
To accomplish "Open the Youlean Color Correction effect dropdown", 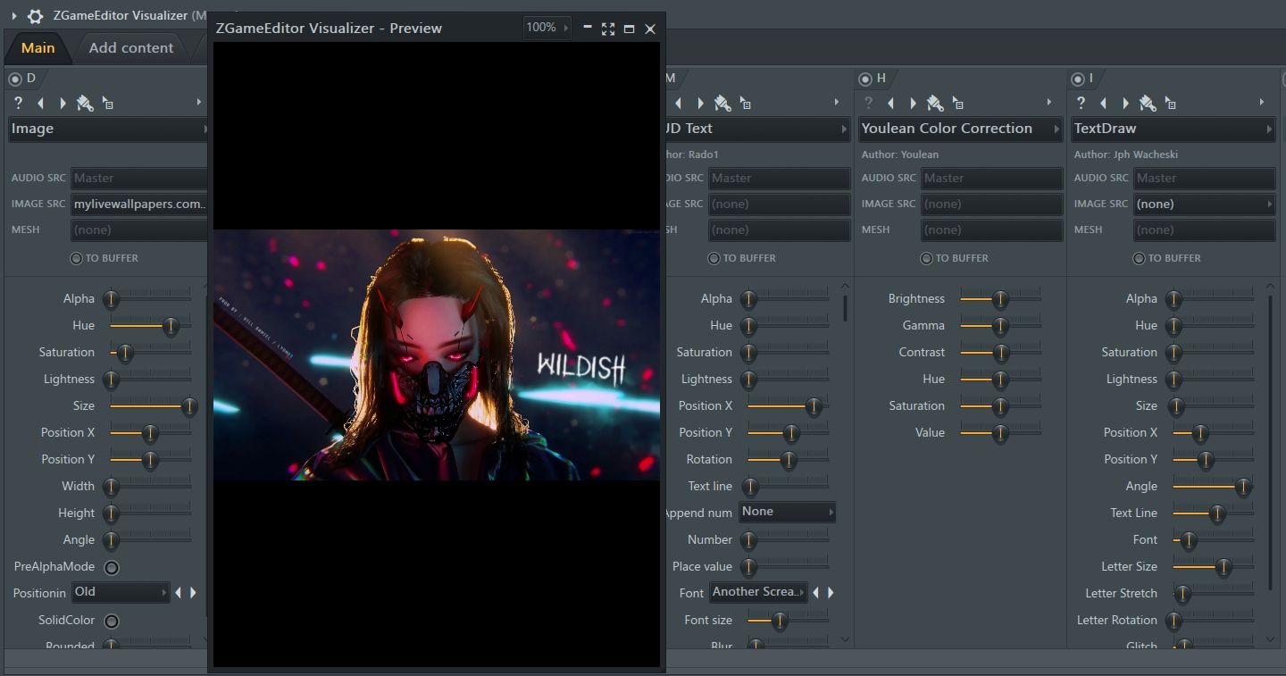I will (x=960, y=129).
